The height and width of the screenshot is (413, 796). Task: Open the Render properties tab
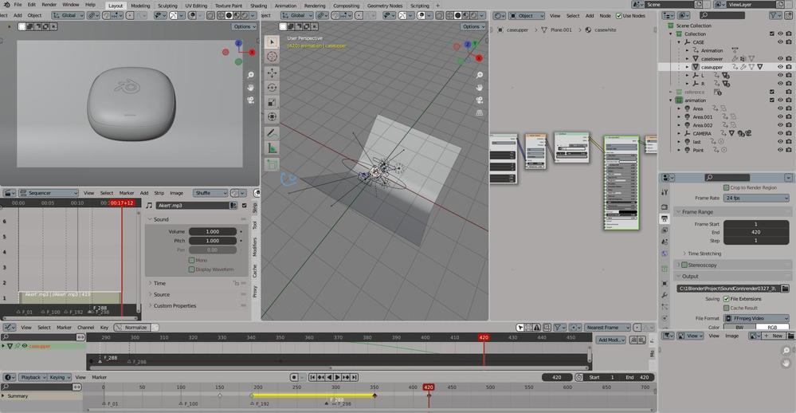[x=665, y=206]
